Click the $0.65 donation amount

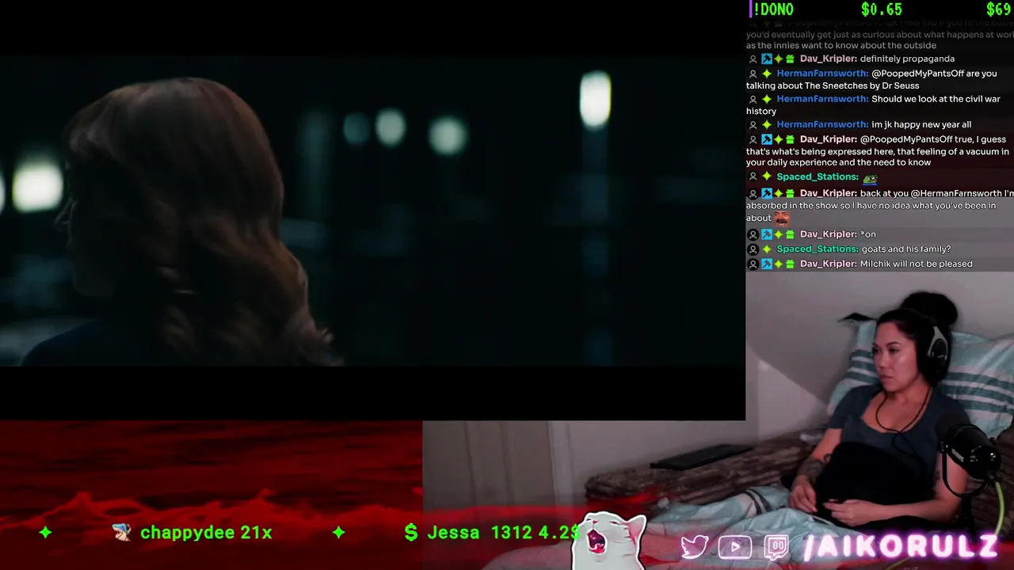(882, 9)
